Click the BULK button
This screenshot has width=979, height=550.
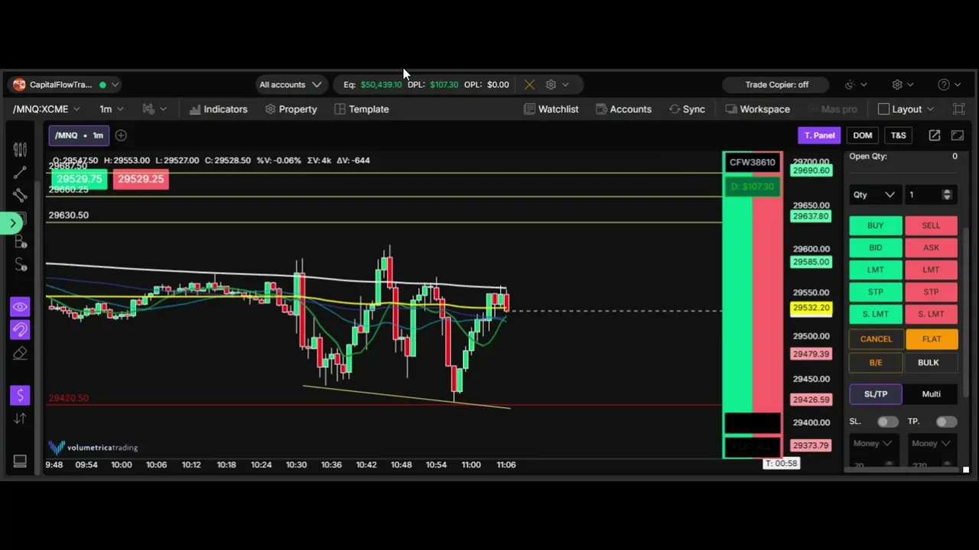tap(931, 363)
